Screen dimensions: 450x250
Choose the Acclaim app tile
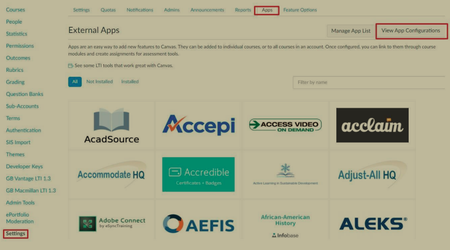click(x=372, y=125)
